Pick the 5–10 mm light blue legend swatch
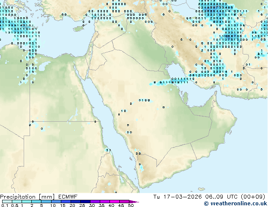Viewport: 268px width, 207px height. tap(46, 202)
